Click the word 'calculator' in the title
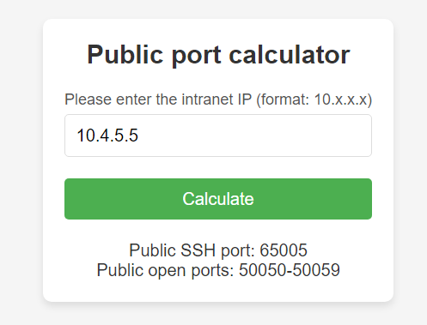This screenshot has width=427, height=325. tap(290, 54)
